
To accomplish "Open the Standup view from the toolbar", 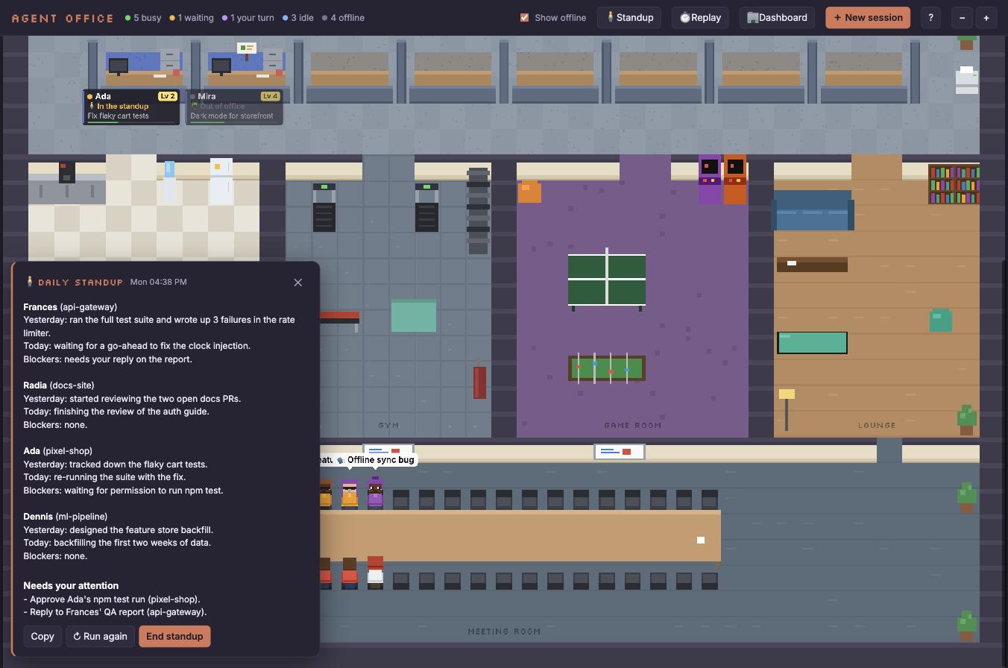I will [629, 18].
